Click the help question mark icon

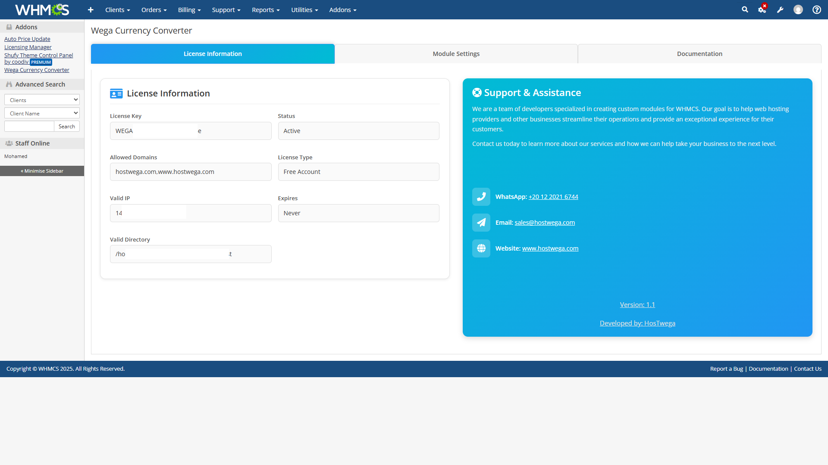tap(817, 9)
